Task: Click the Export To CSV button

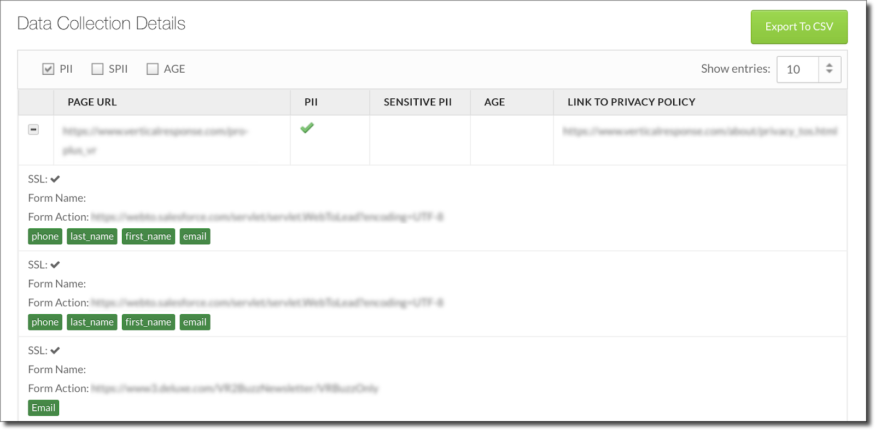Action: (799, 26)
